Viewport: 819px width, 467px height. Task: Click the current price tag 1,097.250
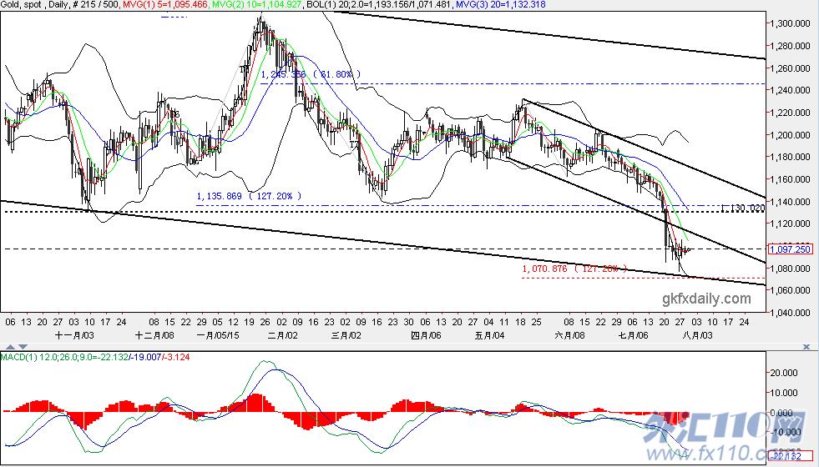tap(791, 249)
